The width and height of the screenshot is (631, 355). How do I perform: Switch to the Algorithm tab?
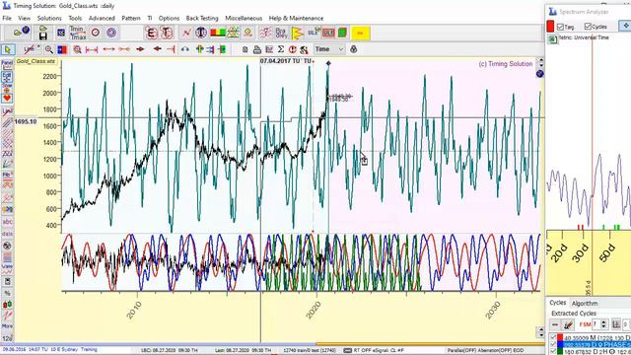click(x=585, y=303)
